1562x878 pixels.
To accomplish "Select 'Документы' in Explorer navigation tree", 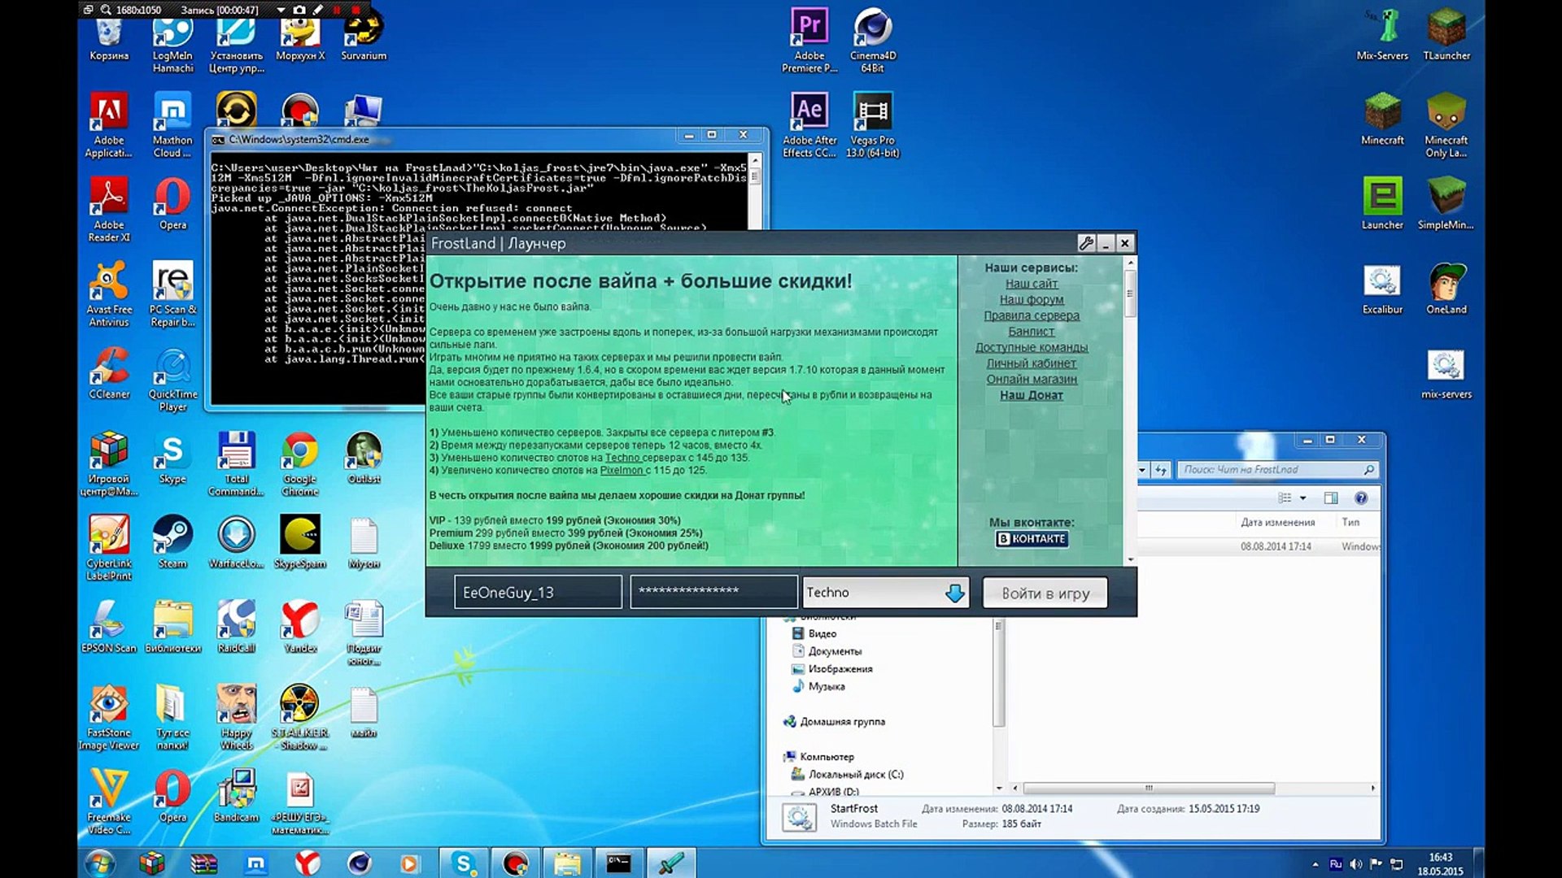I will pos(834,651).
